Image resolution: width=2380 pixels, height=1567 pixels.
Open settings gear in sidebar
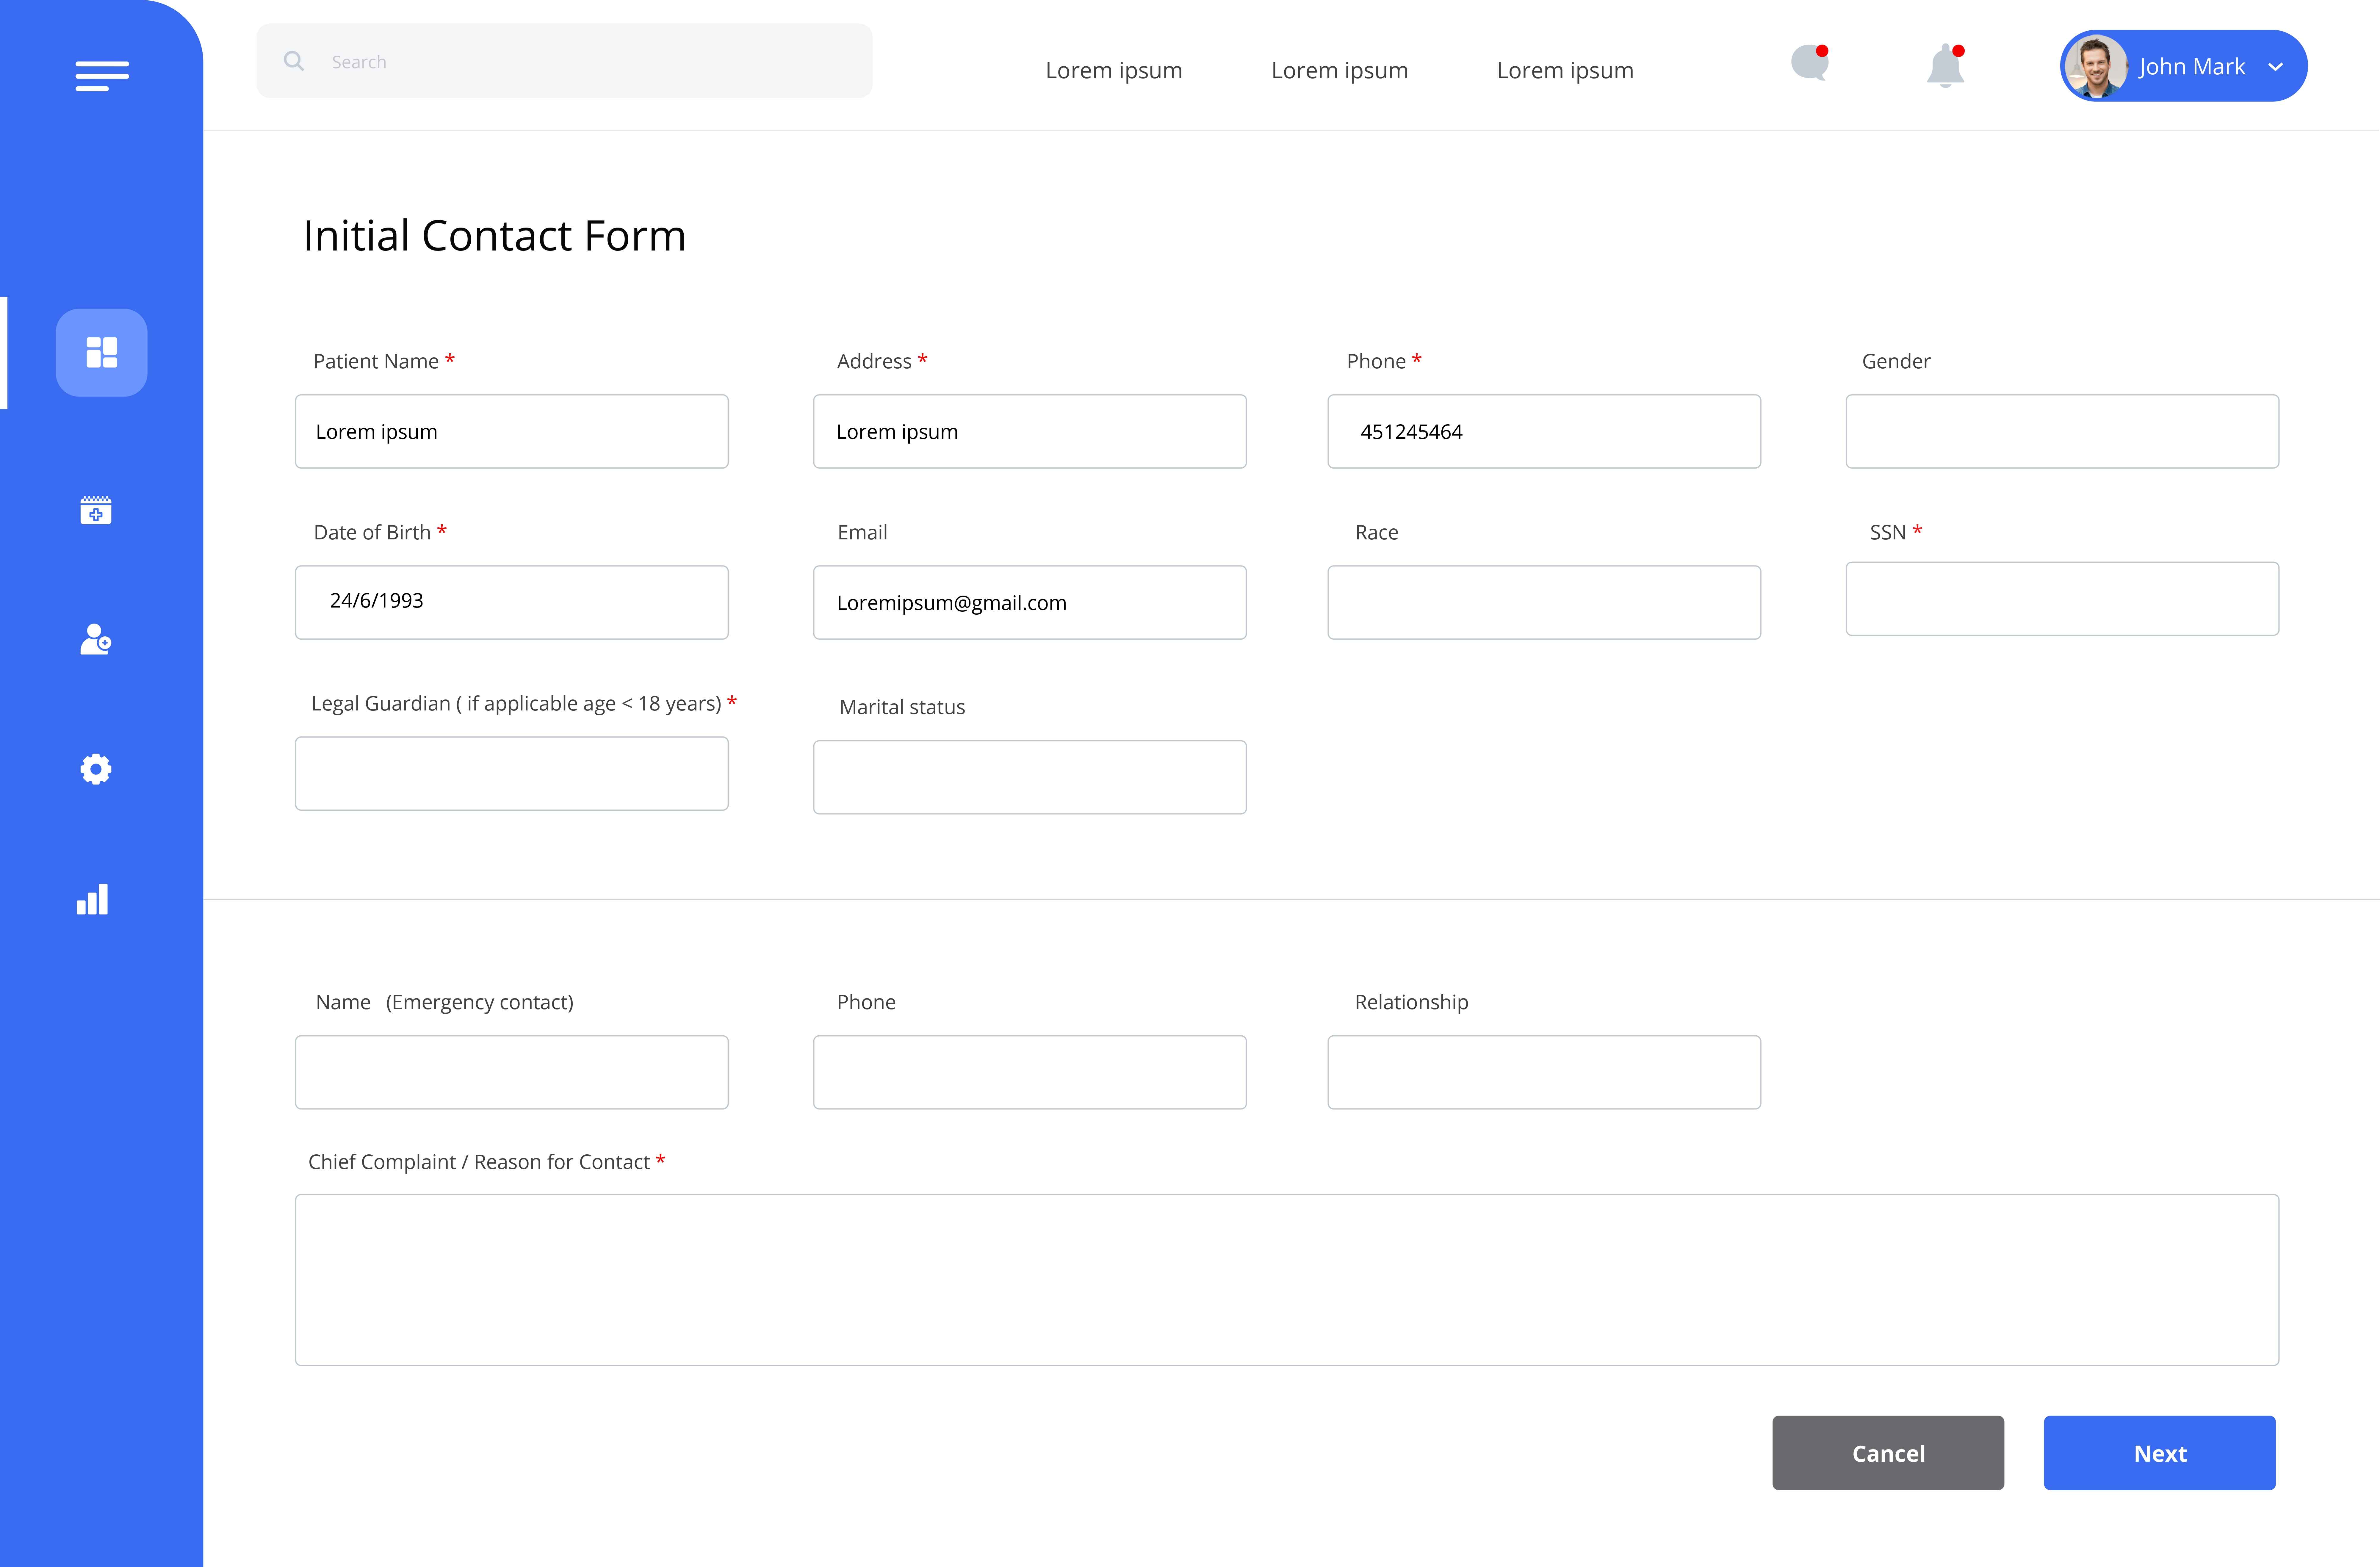96,769
